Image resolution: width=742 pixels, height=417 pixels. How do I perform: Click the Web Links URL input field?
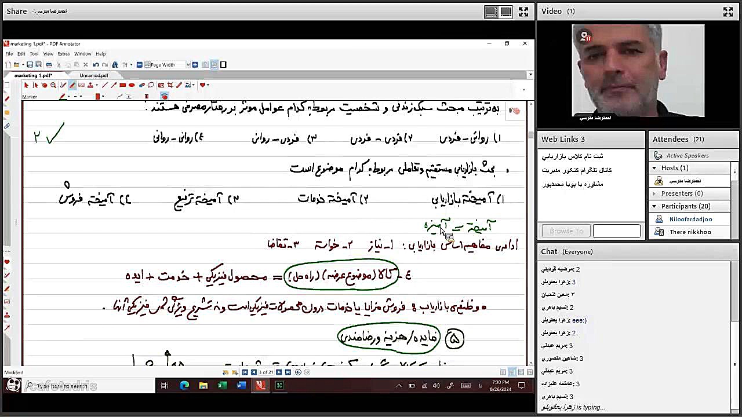[616, 231]
